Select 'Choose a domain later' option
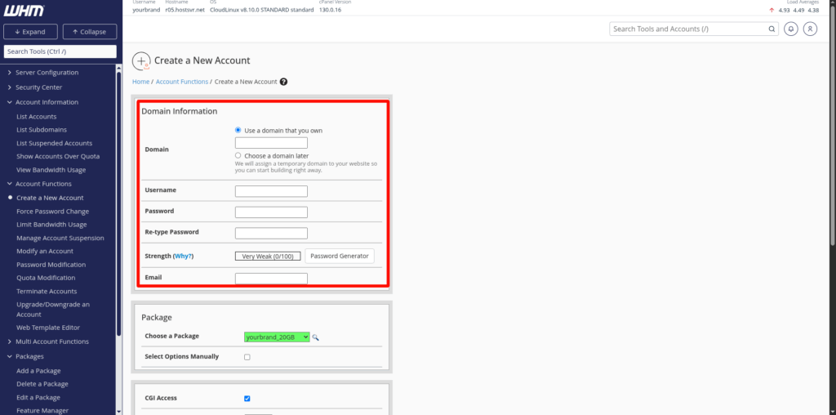Viewport: 836px width, 415px height. click(x=238, y=155)
